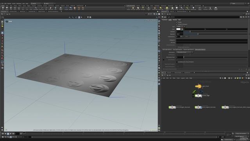Viewport: 250px width, 141px height.
Task: Click the Point Light shelf tool
Action: pos(133,8)
